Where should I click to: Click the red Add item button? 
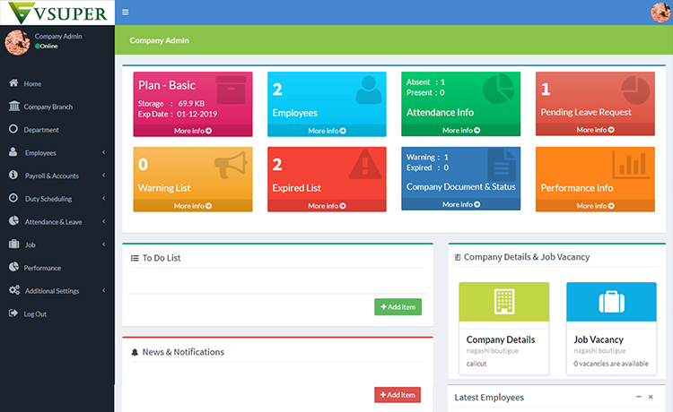(398, 395)
